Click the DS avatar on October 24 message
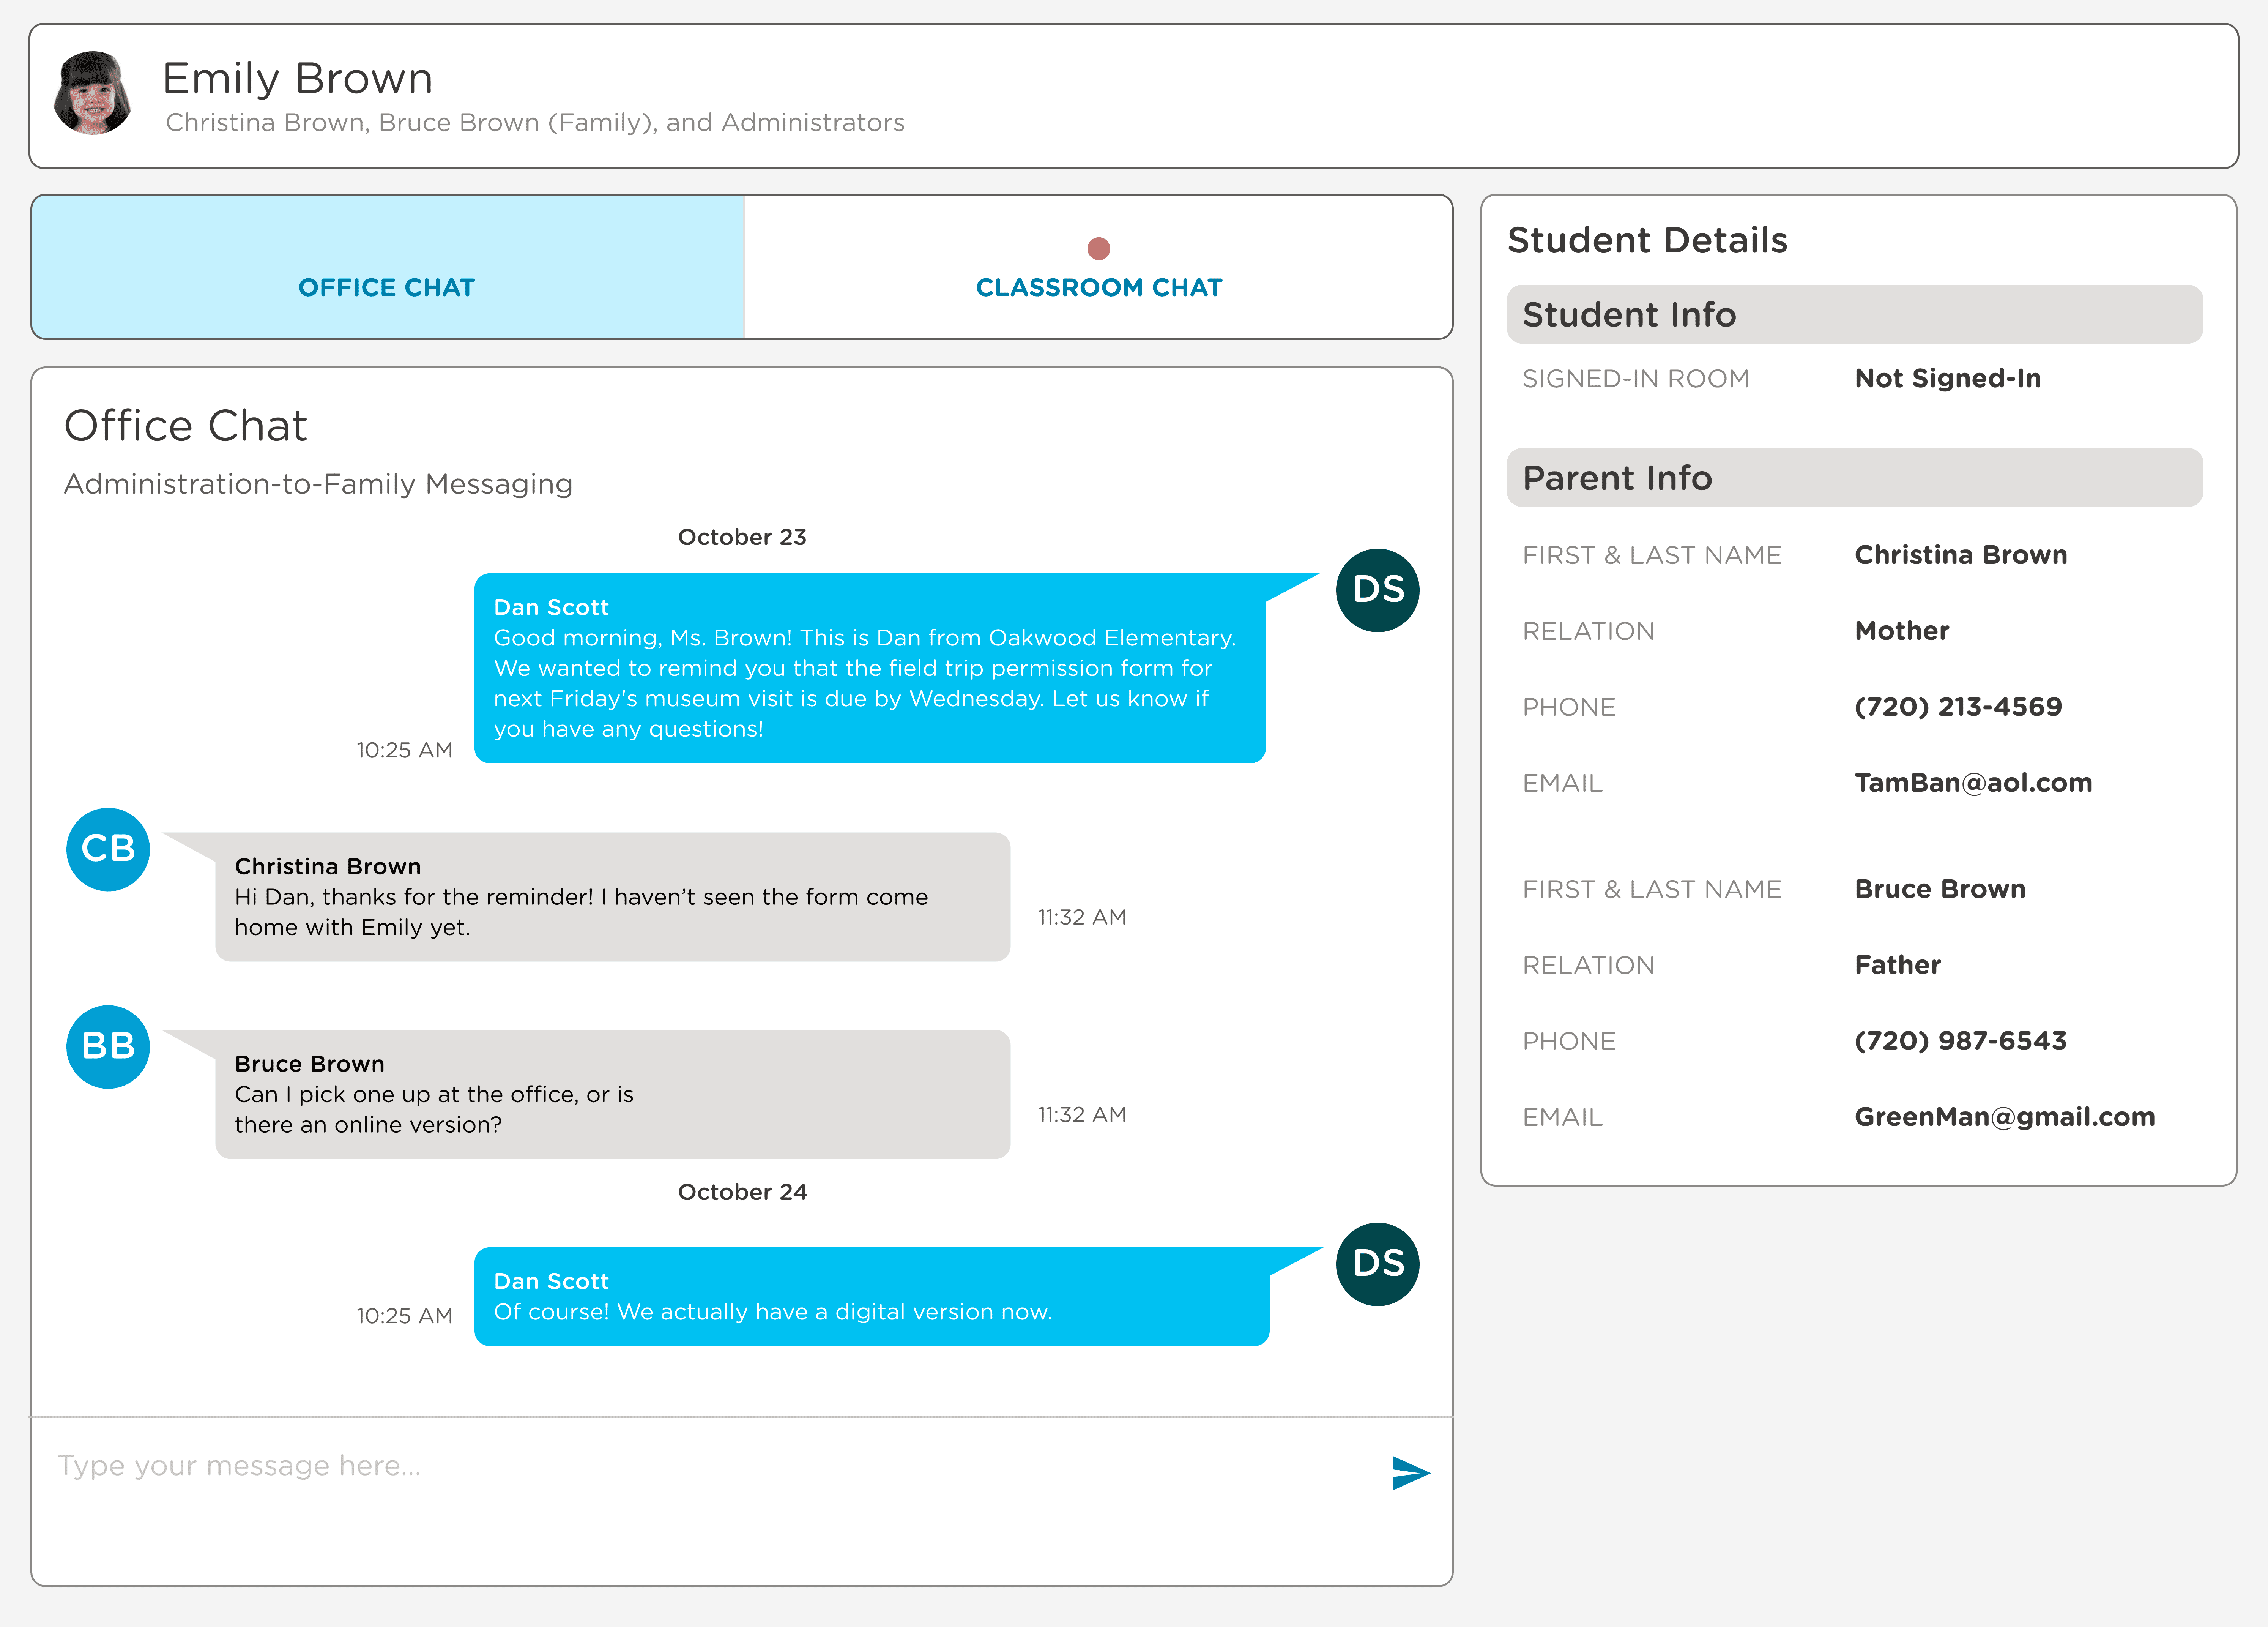The width and height of the screenshot is (2268, 1627). [1377, 1264]
